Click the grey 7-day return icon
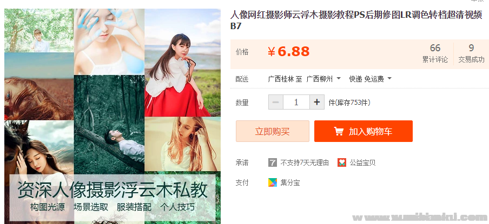This screenshot has height=224, width=489. pyautogui.click(x=273, y=162)
